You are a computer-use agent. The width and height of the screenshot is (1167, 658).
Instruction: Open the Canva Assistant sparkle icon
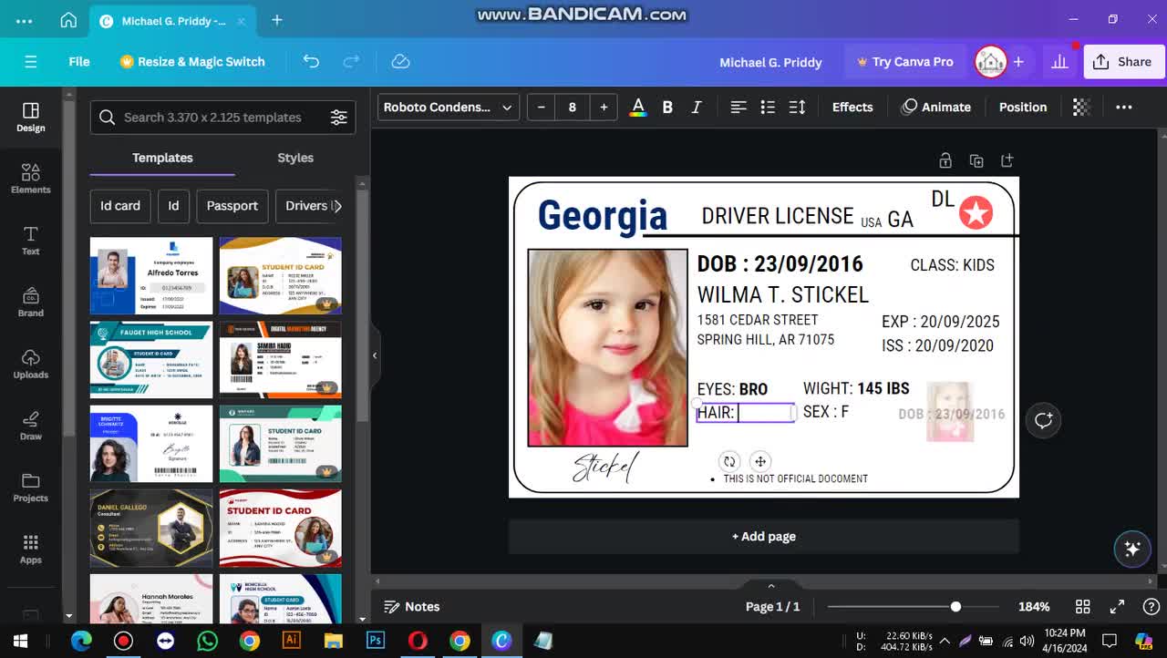[1132, 549]
